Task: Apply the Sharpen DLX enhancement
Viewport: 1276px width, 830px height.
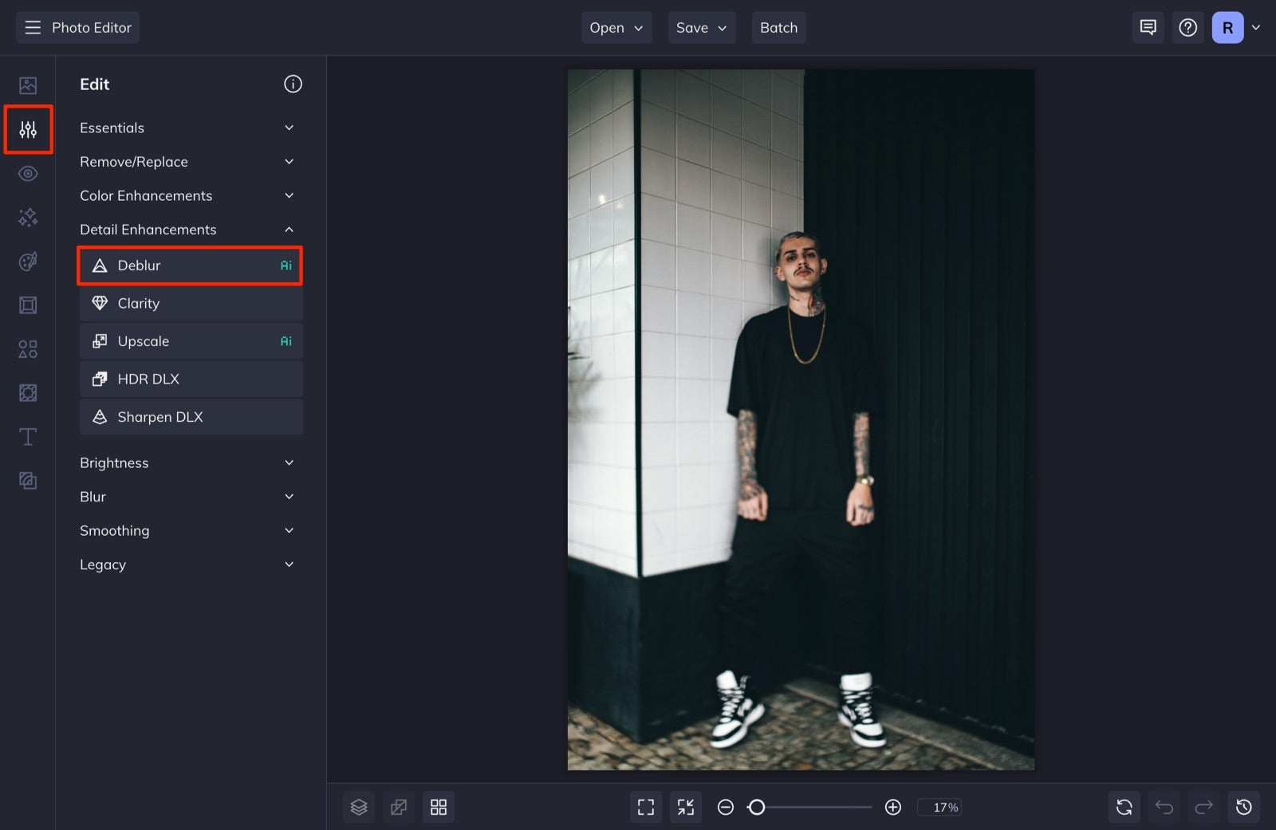Action: 191,416
